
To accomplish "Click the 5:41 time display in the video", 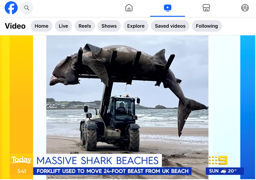I will point(22,171).
